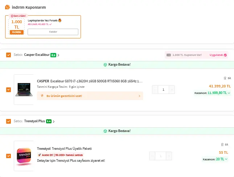Click the Bu ürünün garantisini uzat banner

coord(90,96)
